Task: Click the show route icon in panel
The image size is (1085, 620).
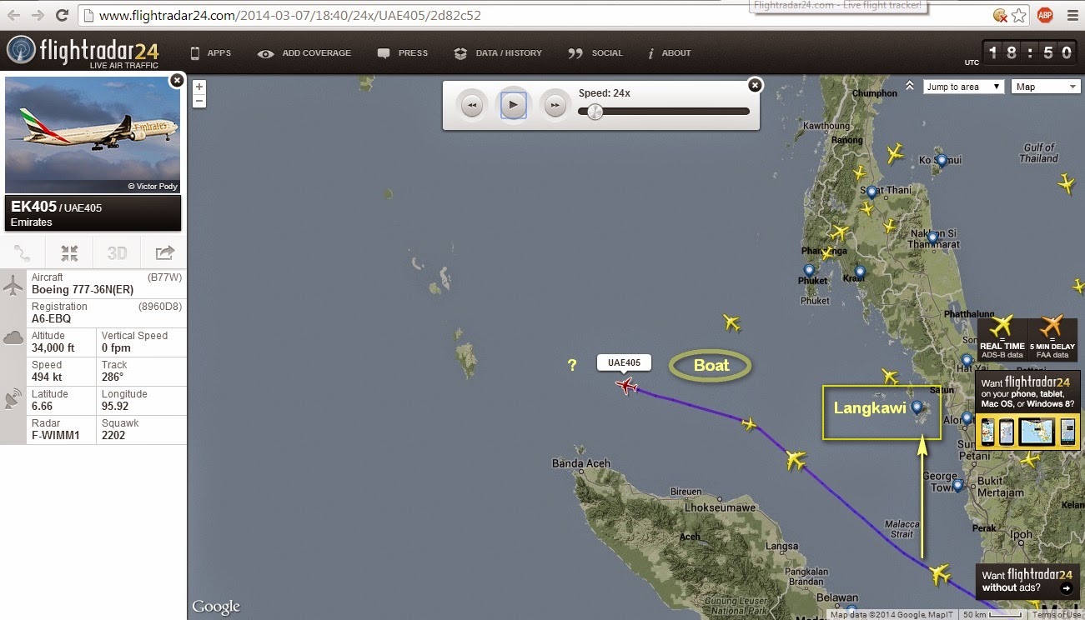Action: pos(23,252)
